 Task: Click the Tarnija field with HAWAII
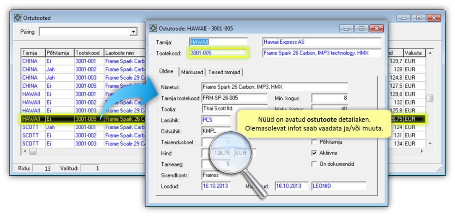pyautogui.click(x=218, y=42)
